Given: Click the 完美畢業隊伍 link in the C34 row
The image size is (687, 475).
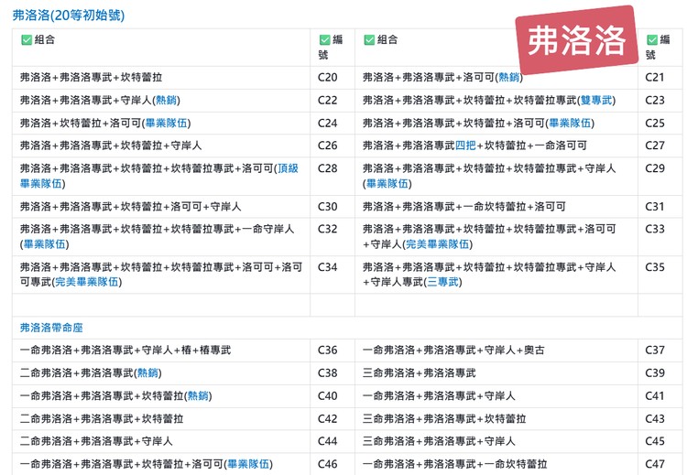Looking at the screenshot, I should pyautogui.click(x=88, y=282).
